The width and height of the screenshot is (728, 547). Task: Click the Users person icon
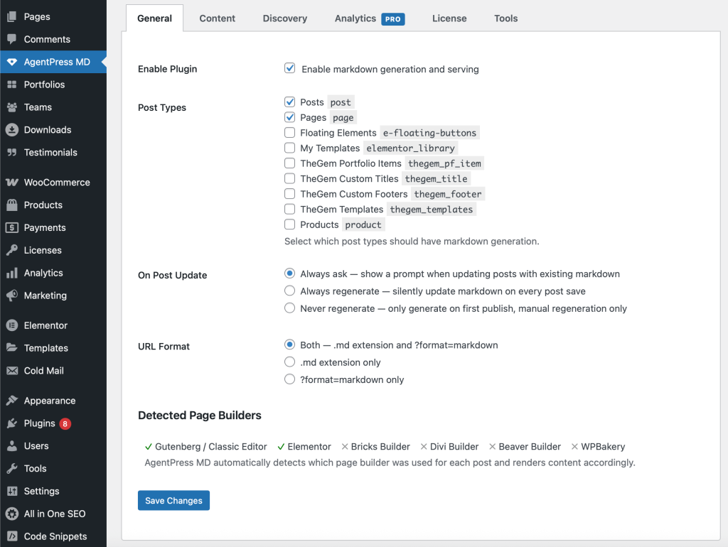[12, 446]
